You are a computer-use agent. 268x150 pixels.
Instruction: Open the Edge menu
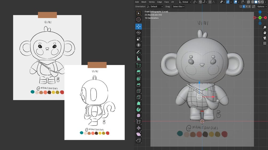[x=159, y=2]
